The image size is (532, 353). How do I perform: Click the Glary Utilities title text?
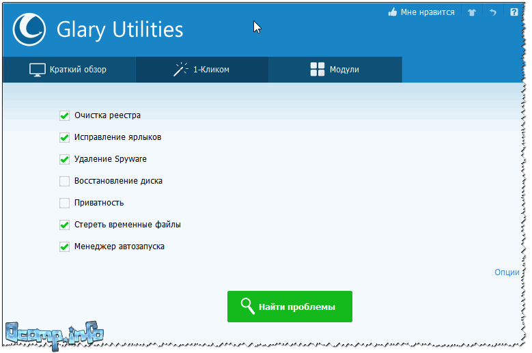click(x=120, y=30)
